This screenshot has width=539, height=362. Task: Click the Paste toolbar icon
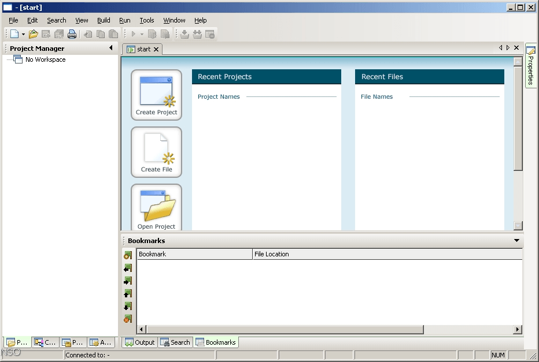coord(113,34)
